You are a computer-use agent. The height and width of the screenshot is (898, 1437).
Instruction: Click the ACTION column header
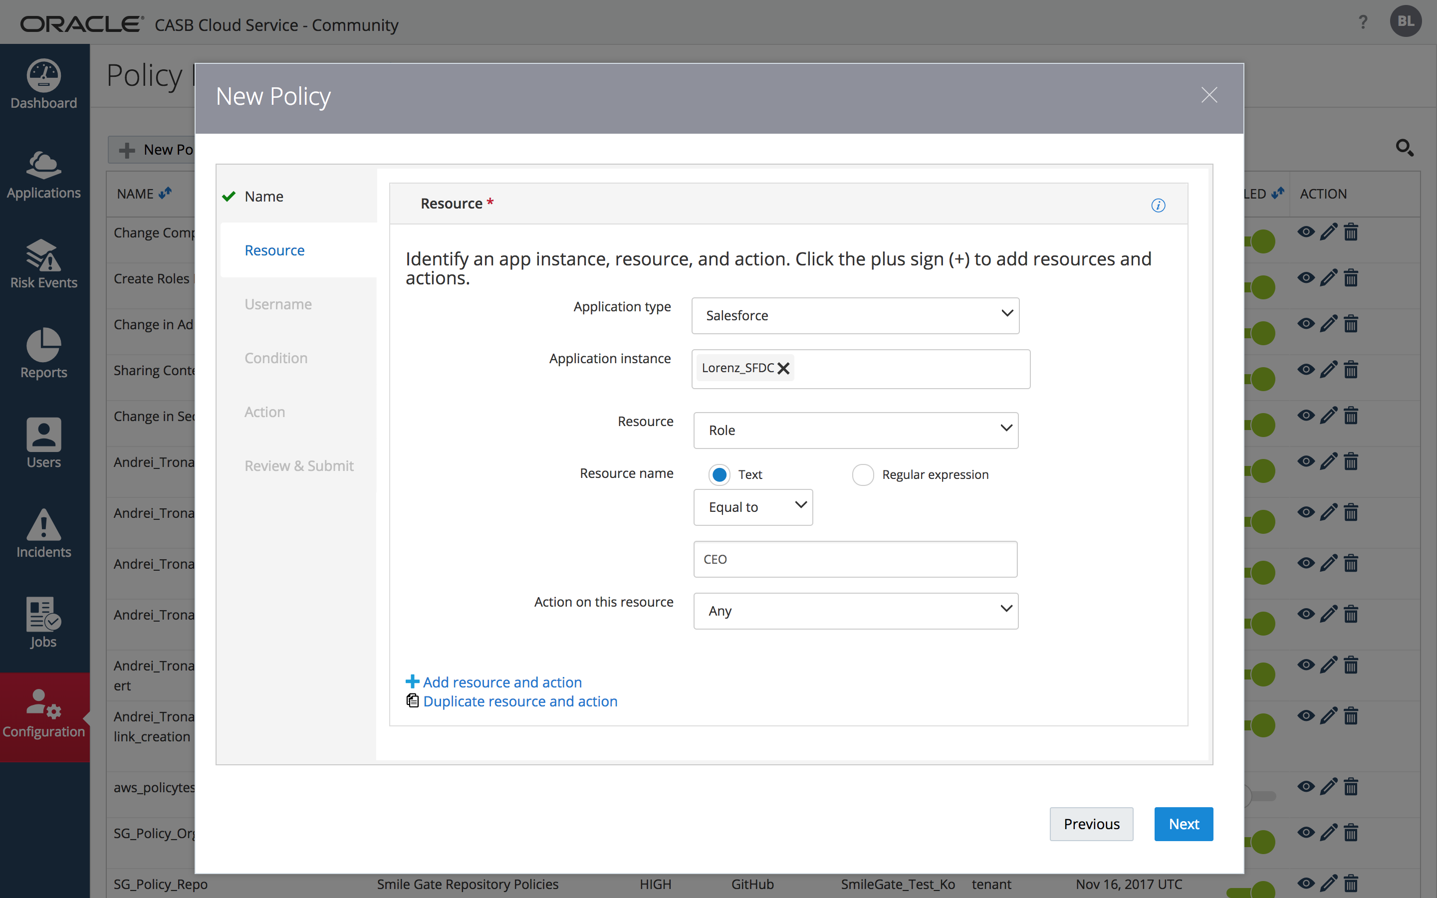click(1323, 194)
